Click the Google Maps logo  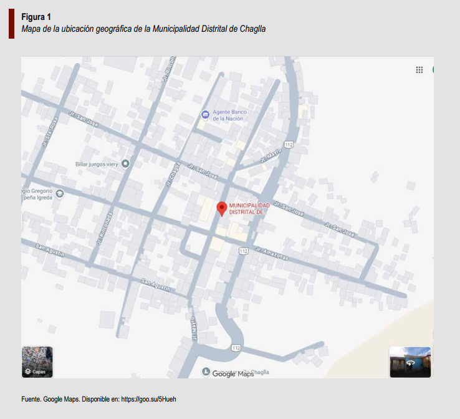click(x=232, y=373)
